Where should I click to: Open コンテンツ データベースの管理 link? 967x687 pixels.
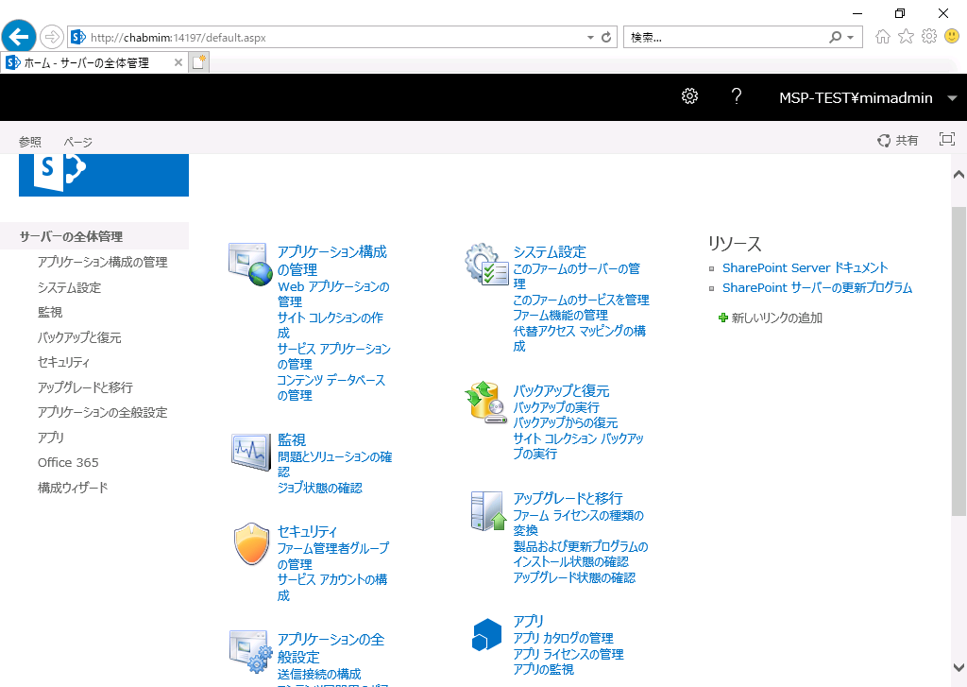tap(331, 387)
